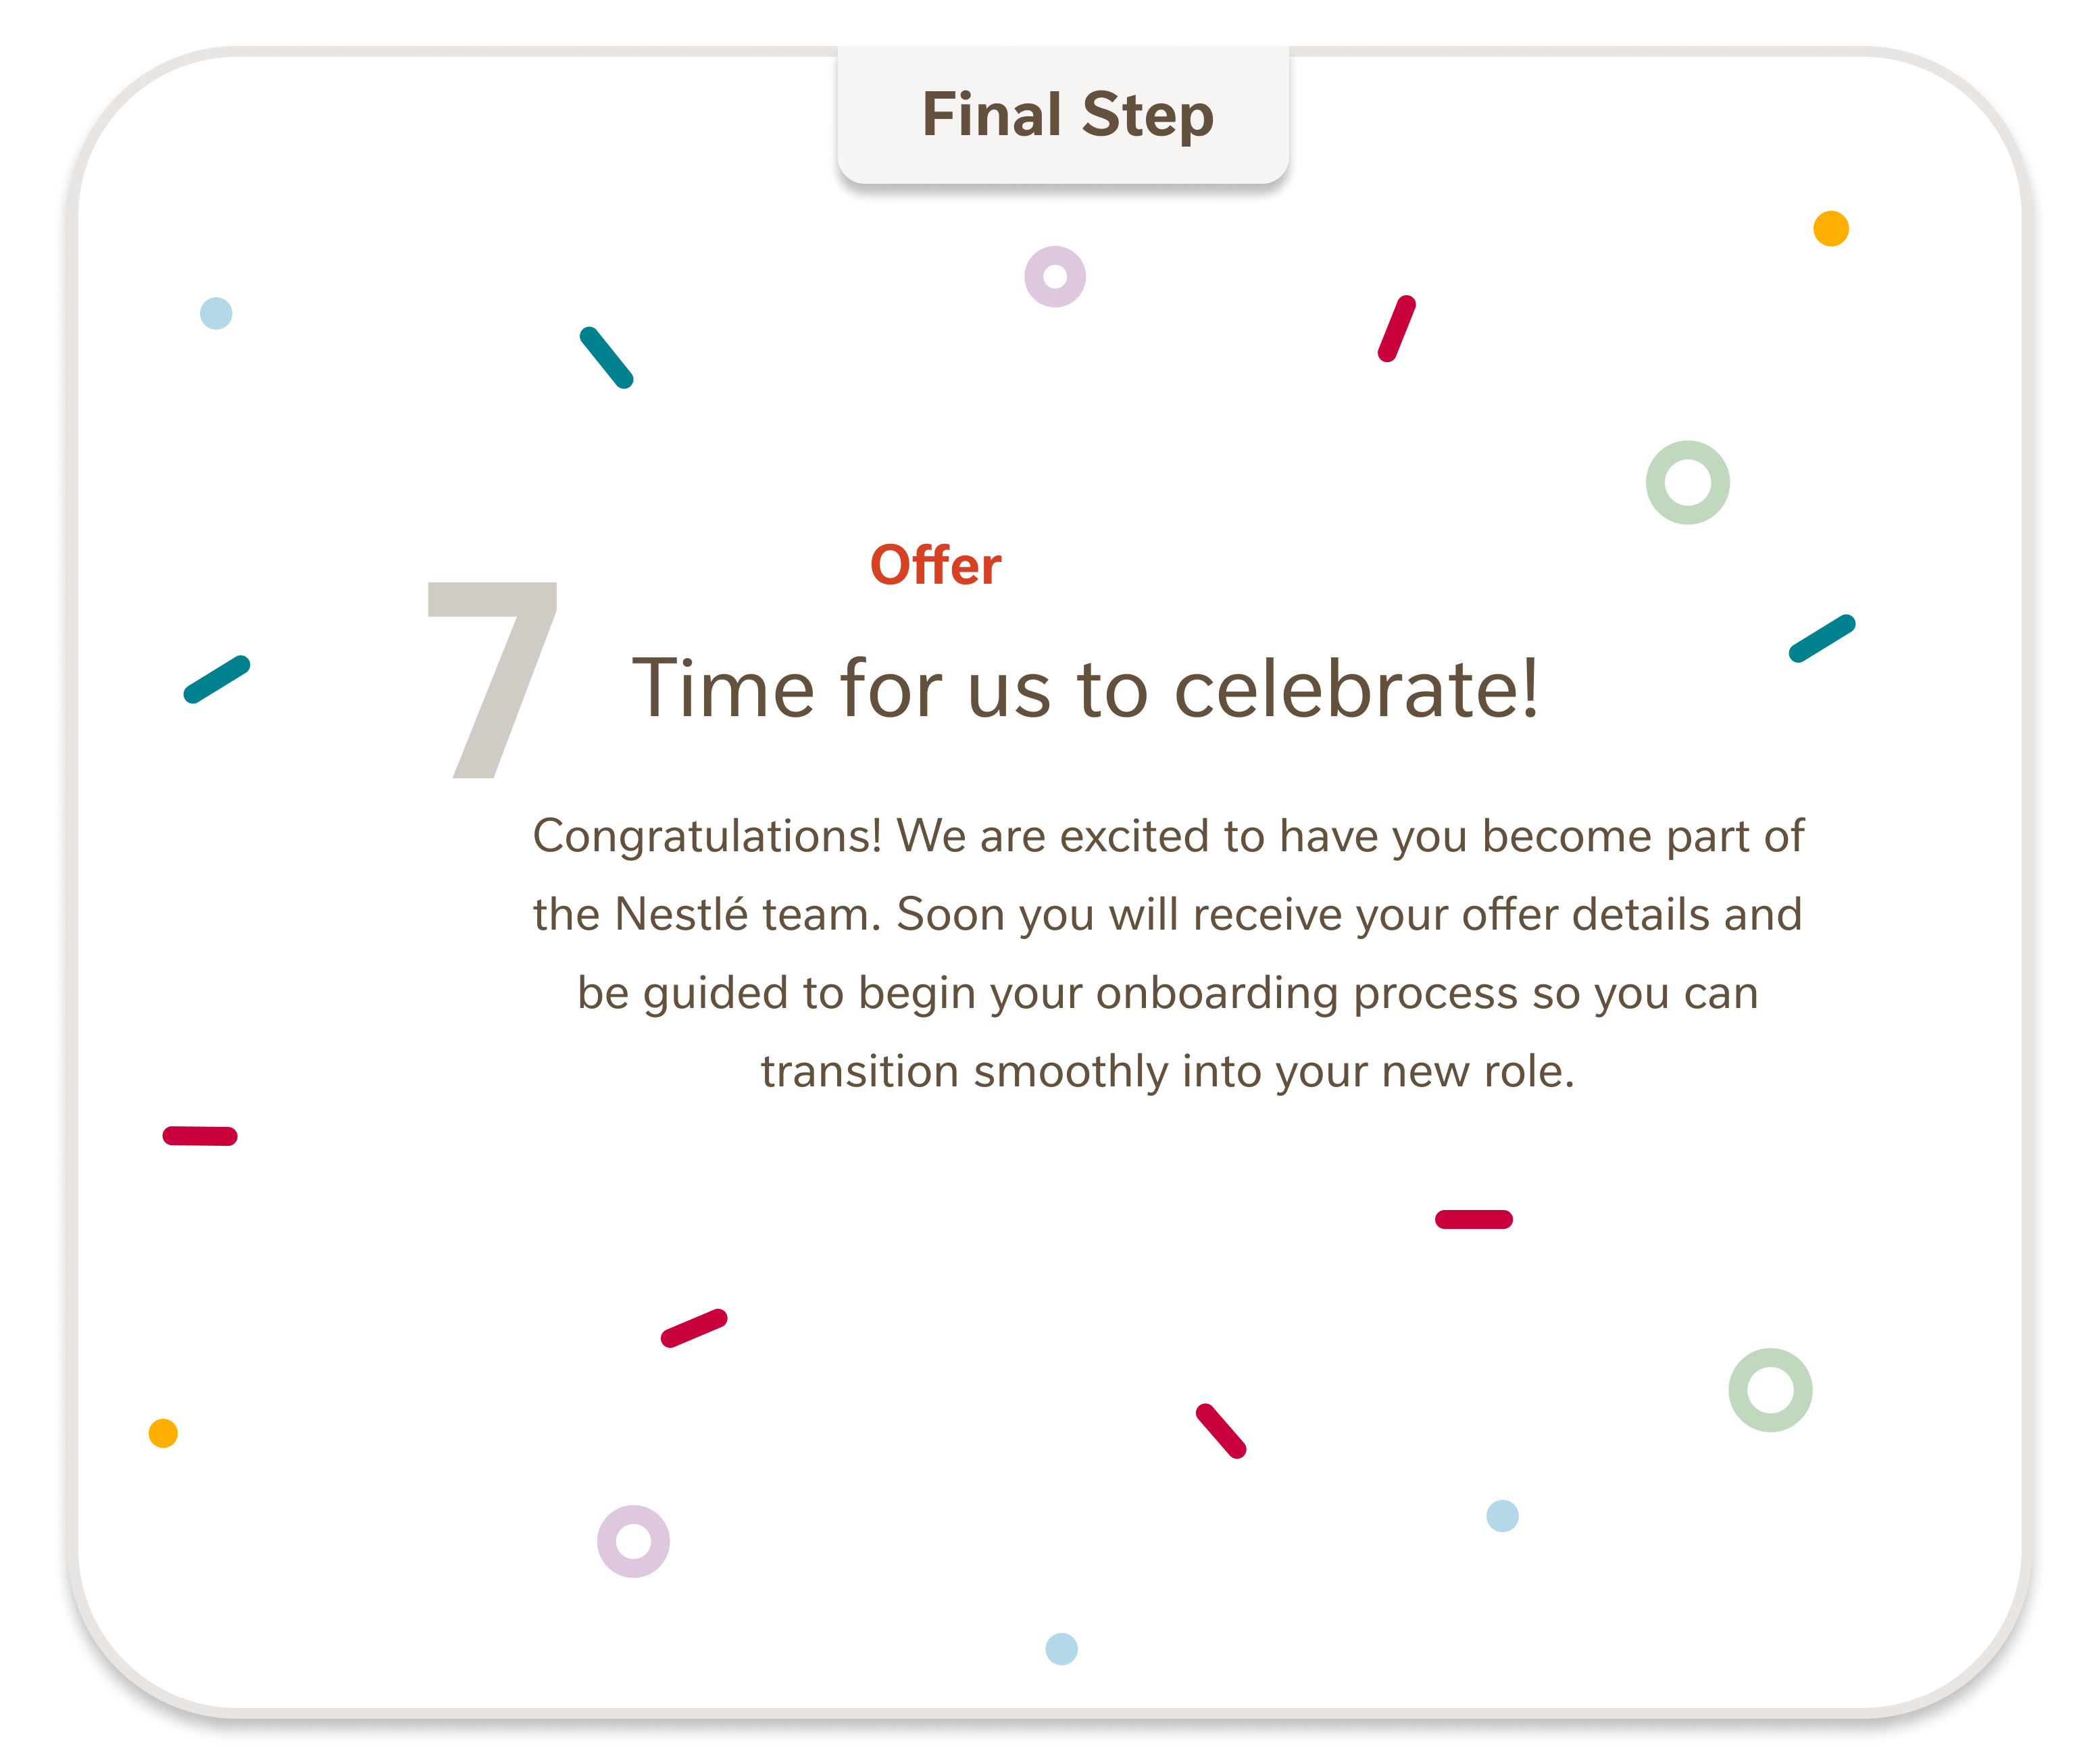The height and width of the screenshot is (1762, 2100).
Task: Click the teal dash on the left edge
Action: (217, 680)
